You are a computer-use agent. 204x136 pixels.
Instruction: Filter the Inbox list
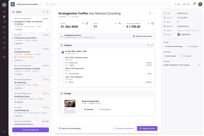[44, 12]
